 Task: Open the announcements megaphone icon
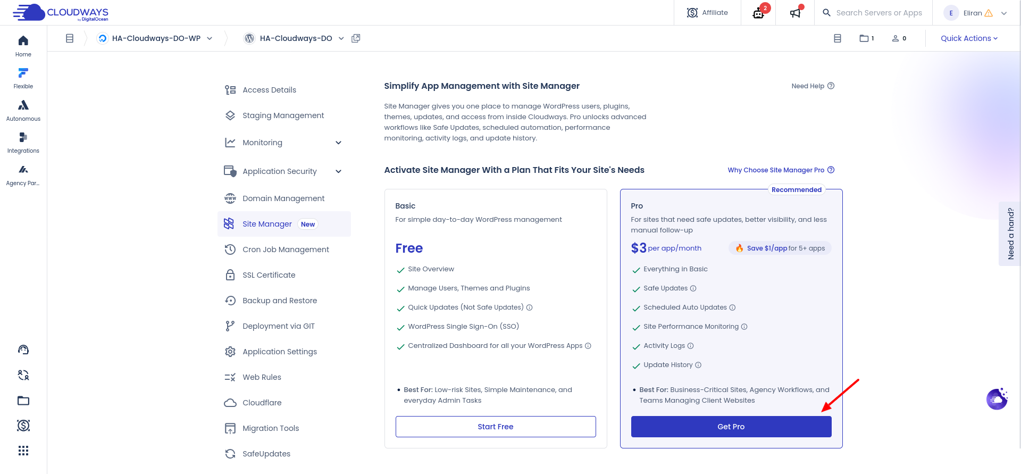795,13
